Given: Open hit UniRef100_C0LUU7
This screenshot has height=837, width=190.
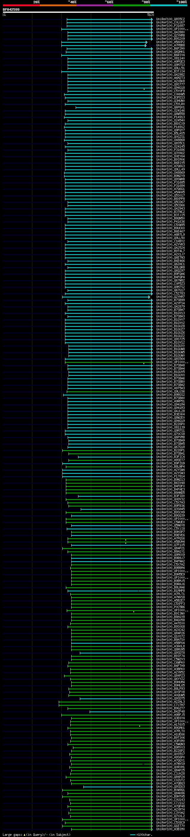Looking at the screenshot, I should 170,23.
